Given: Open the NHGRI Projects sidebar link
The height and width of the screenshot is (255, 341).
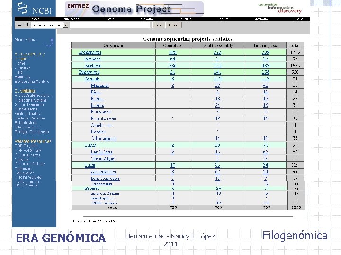Looking at the screenshot, I should [28, 178].
